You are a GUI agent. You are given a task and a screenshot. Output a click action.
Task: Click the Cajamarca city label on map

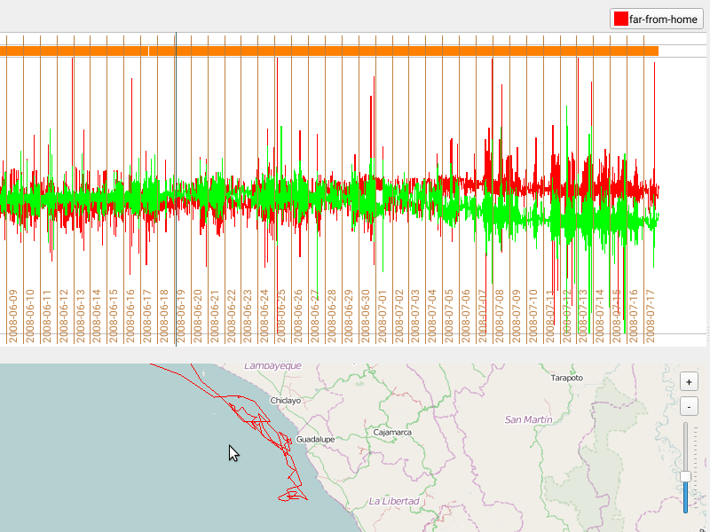pyautogui.click(x=392, y=433)
